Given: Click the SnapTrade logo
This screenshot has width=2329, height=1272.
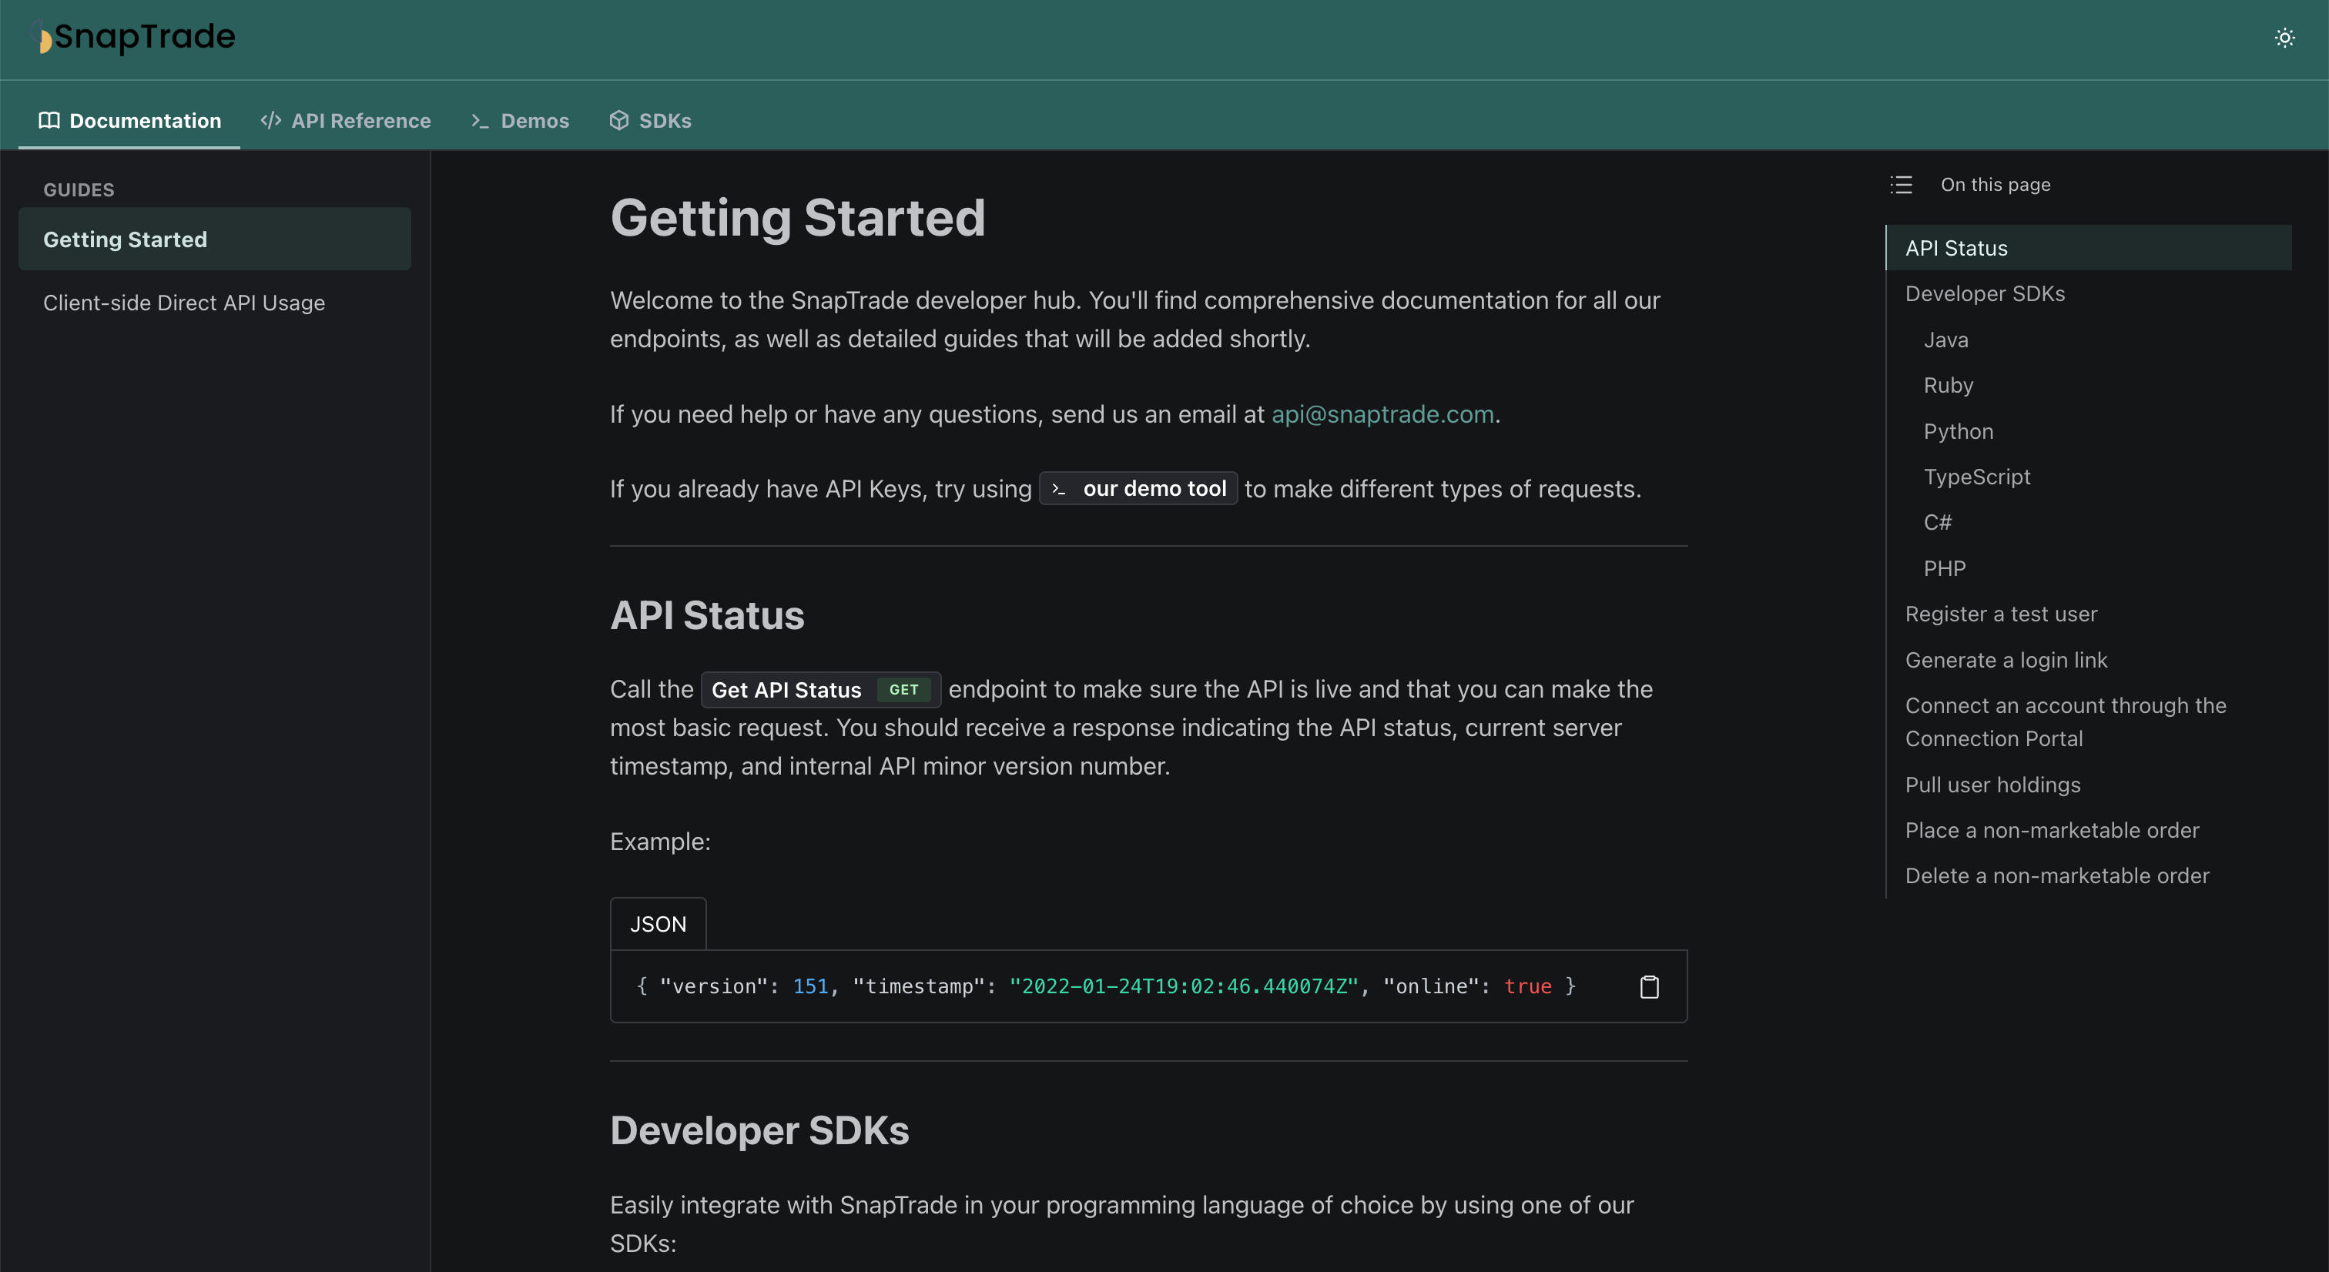Looking at the screenshot, I should coord(136,37).
